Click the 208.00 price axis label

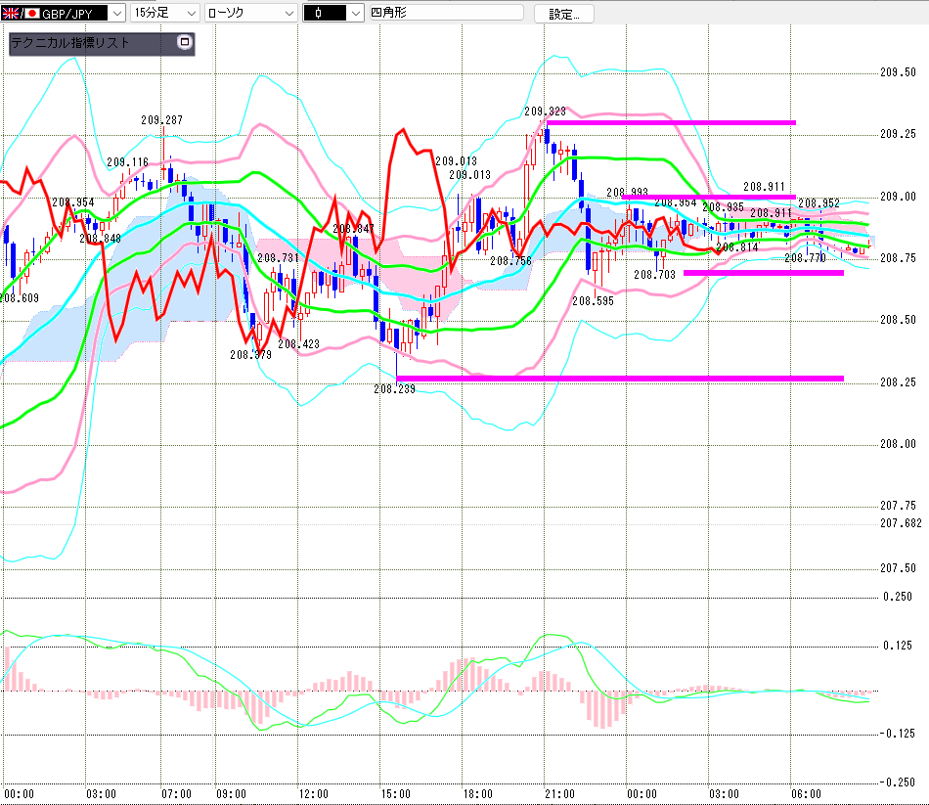pyautogui.click(x=898, y=444)
